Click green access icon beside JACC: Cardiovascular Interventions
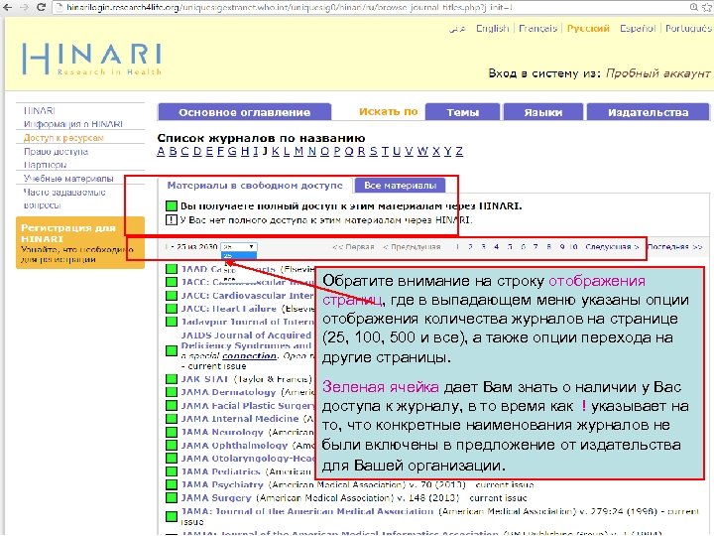This screenshot has height=536, width=714. (x=172, y=296)
